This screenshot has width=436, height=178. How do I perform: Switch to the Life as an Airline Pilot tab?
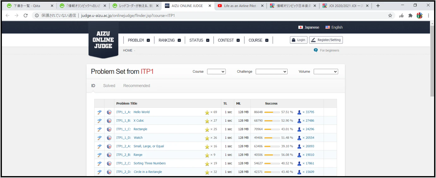point(241,6)
